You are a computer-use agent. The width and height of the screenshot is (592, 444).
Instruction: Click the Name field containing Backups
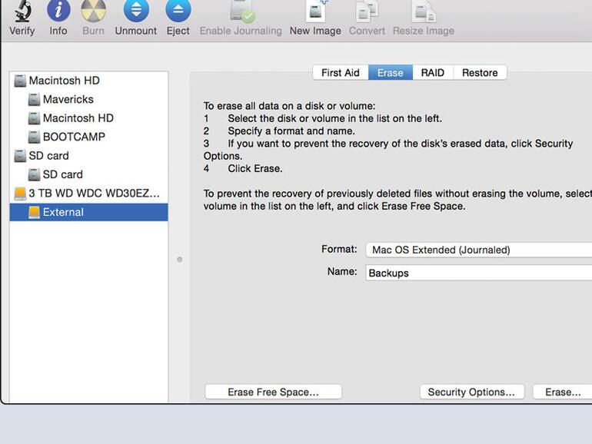coord(479,273)
